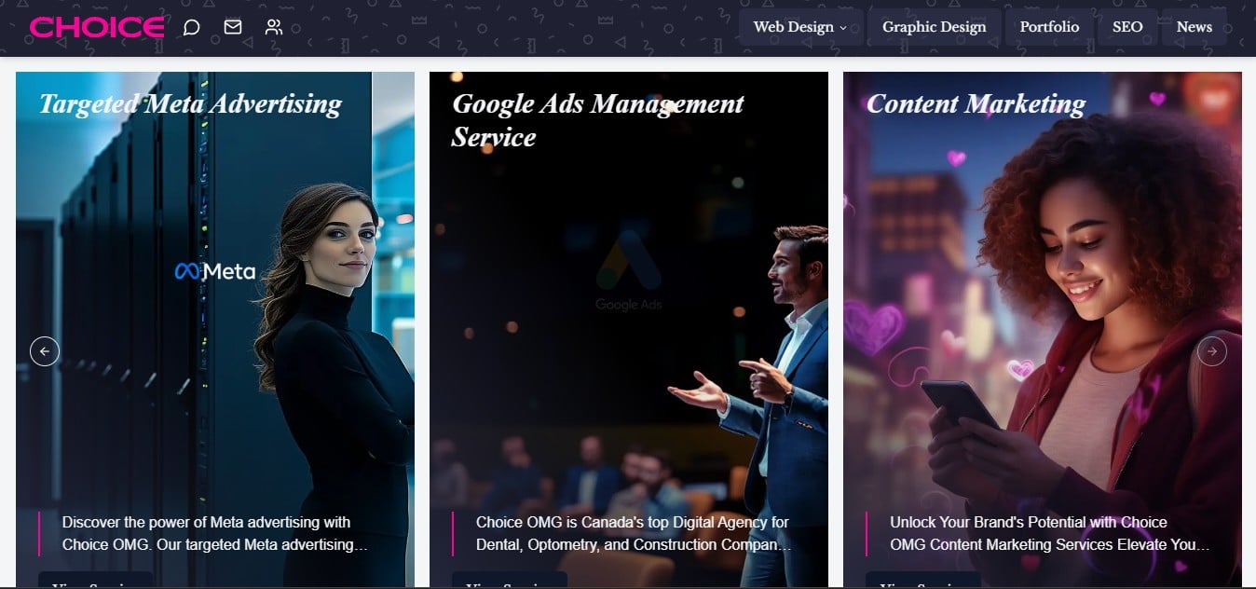Select the Content Marketing heading
Image resolution: width=1256 pixels, height=589 pixels.
click(976, 103)
